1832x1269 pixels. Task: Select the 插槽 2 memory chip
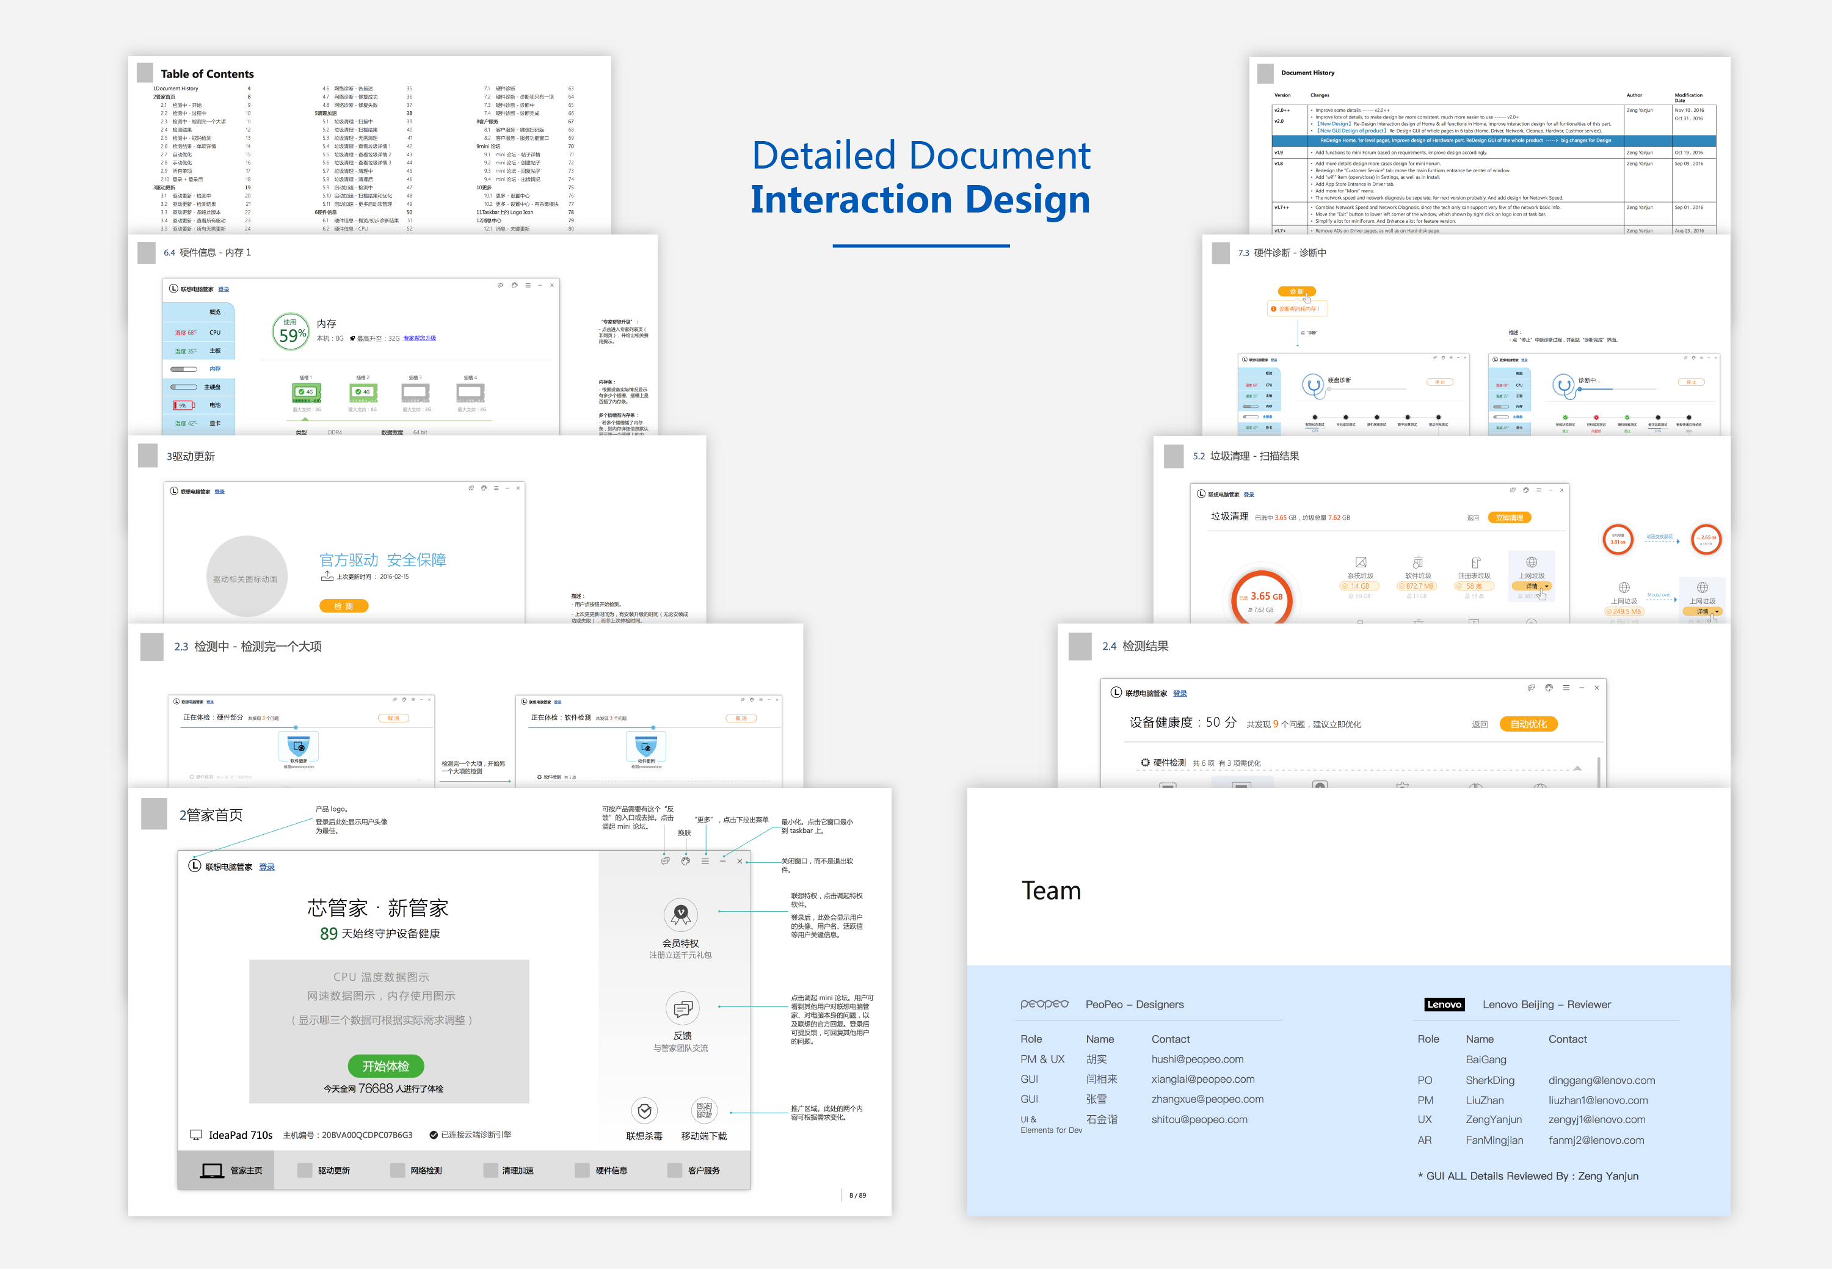(x=363, y=392)
